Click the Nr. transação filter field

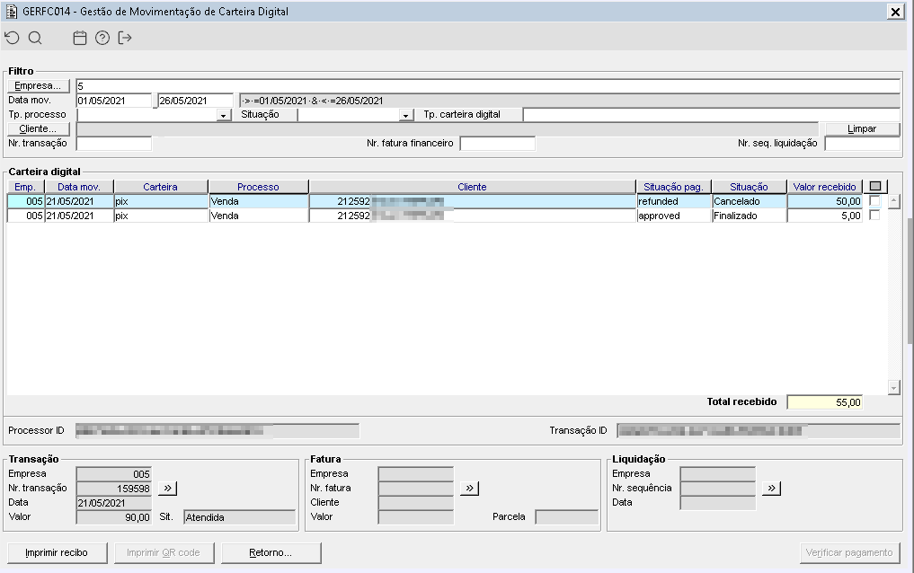(113, 144)
